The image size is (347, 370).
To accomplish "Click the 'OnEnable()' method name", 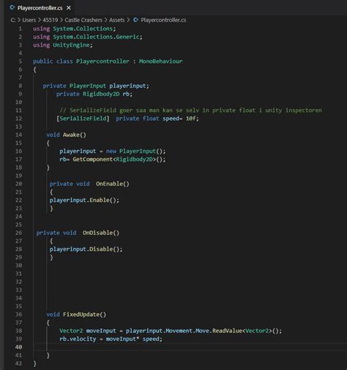I will 113,184.
